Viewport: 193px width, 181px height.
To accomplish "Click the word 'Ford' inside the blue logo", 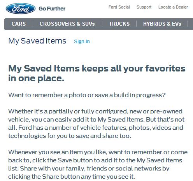I will coord(21,9).
